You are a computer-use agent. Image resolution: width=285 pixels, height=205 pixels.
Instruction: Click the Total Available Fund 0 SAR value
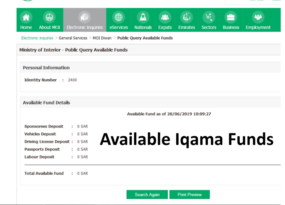[x=82, y=174]
